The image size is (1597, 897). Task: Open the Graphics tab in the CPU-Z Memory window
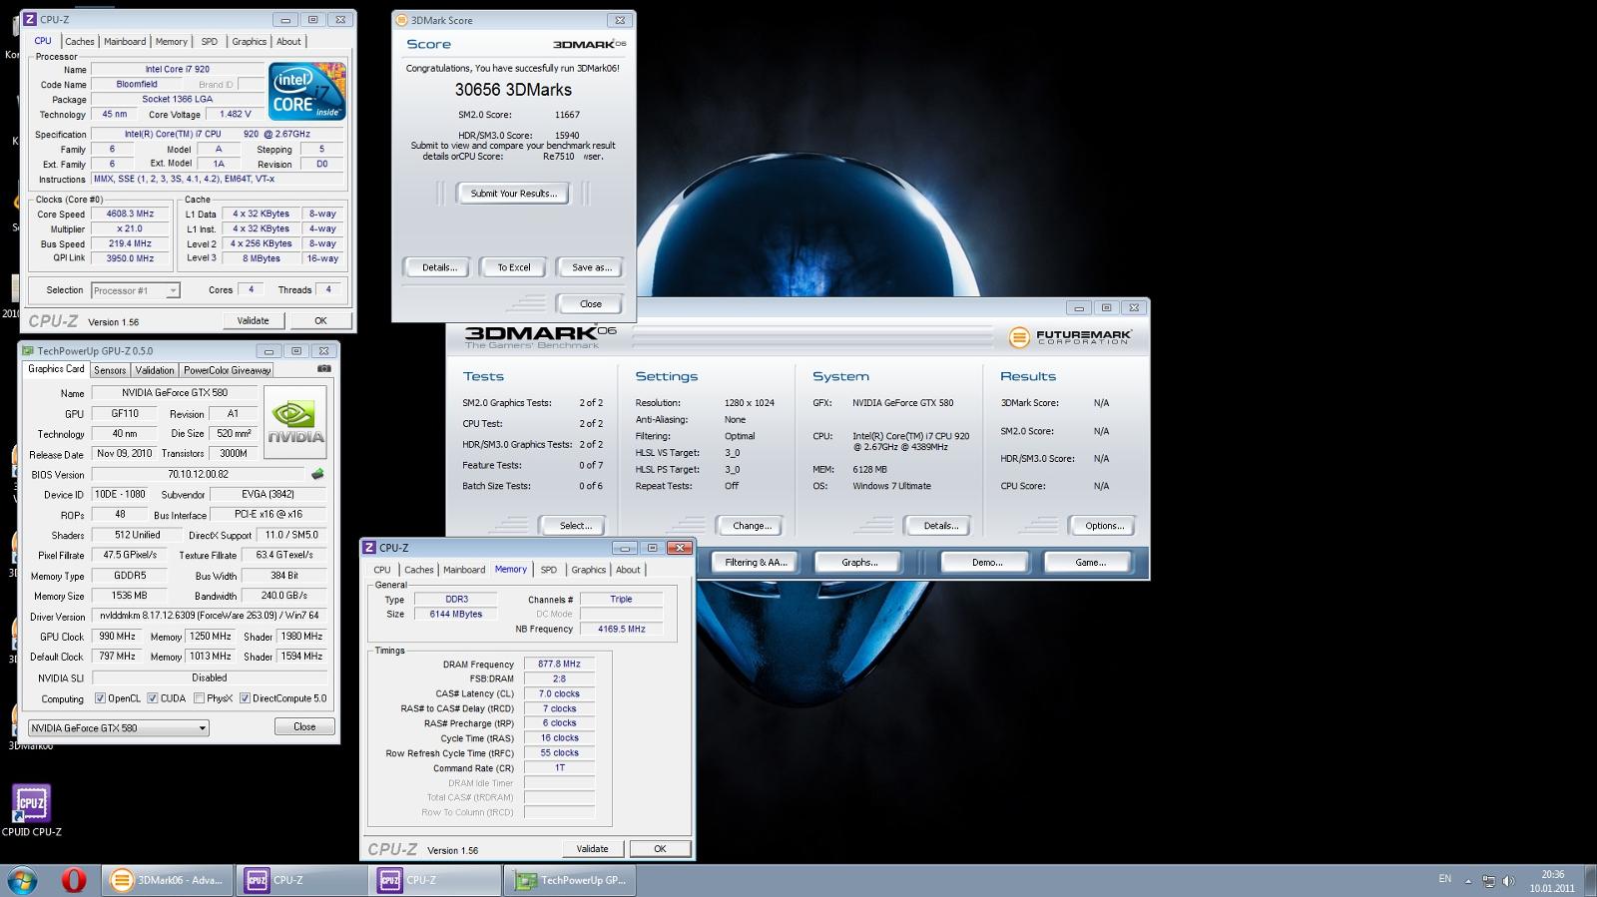588,570
